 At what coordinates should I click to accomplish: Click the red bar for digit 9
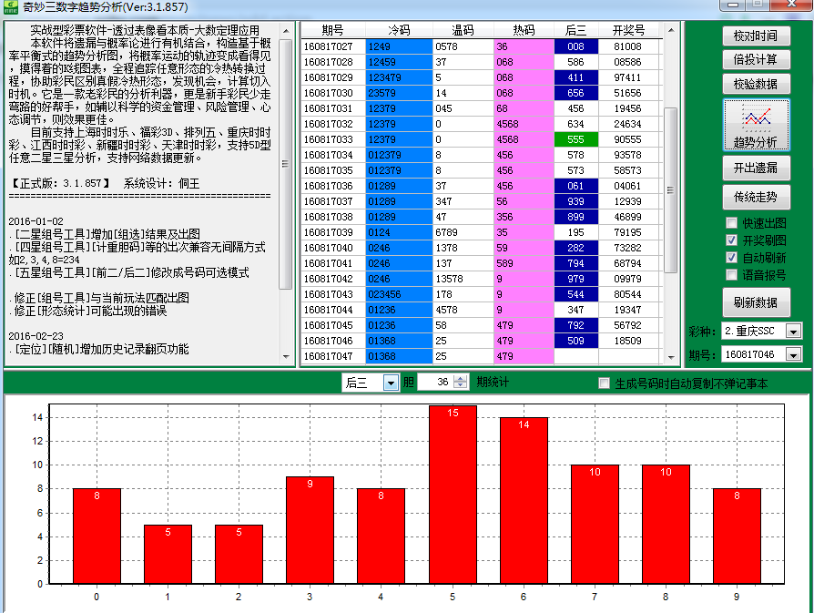pyautogui.click(x=738, y=536)
